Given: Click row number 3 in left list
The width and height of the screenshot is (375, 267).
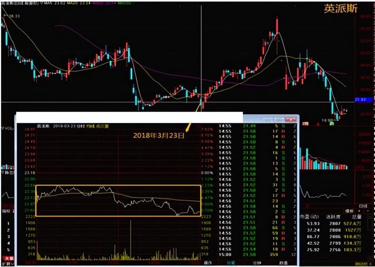Looking at the screenshot, I should click(x=8, y=237).
